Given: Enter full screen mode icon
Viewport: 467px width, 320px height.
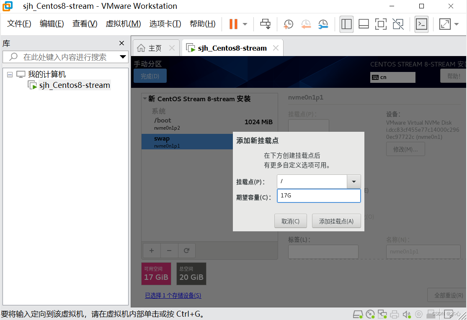Looking at the screenshot, I should (x=381, y=24).
